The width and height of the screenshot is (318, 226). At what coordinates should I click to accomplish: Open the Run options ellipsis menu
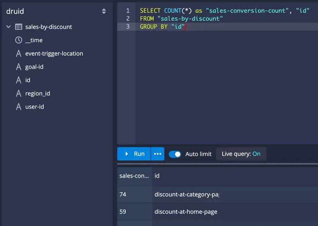pos(157,154)
